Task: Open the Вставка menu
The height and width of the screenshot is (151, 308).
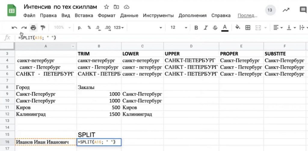Action: tap(84, 16)
